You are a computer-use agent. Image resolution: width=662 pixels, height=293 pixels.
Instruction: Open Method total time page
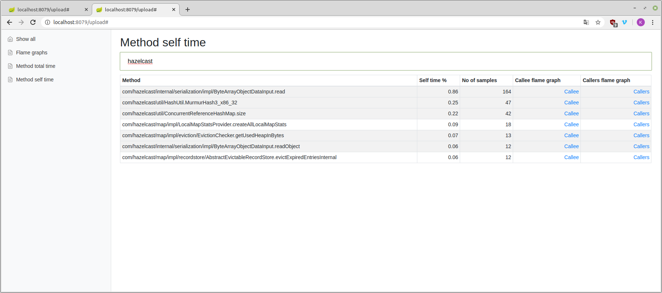click(x=35, y=66)
